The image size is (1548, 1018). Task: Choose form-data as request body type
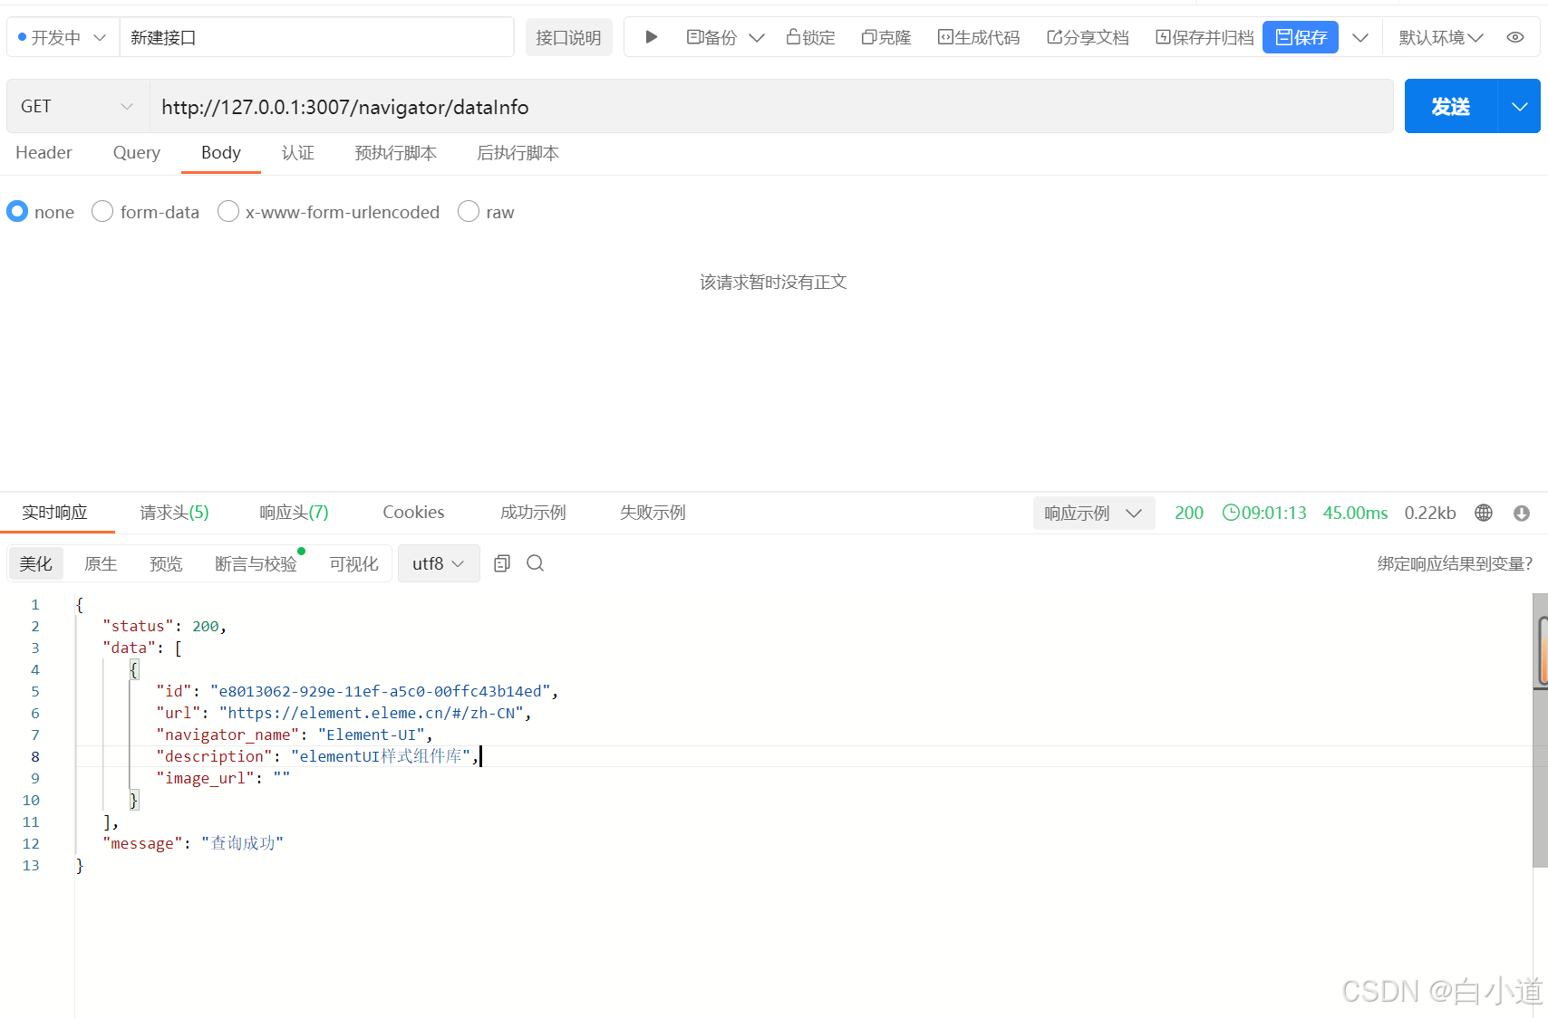click(102, 211)
